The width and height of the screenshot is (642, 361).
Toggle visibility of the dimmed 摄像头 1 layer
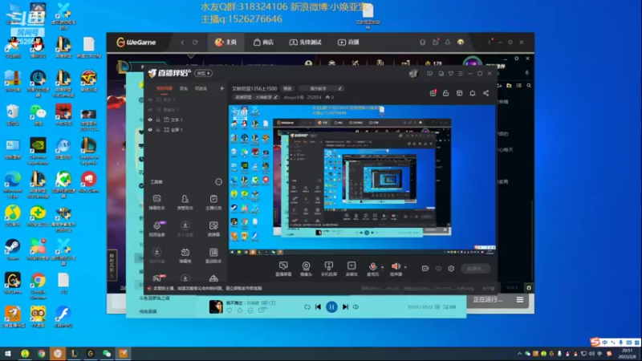pyautogui.click(x=150, y=110)
